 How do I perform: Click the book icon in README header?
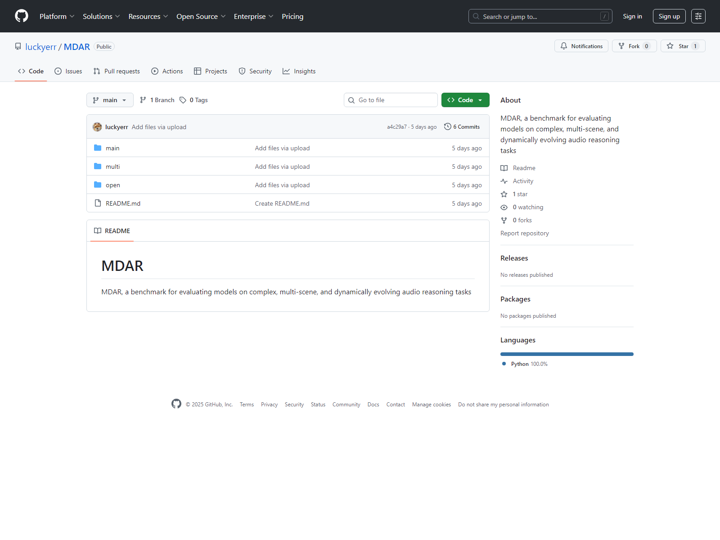[x=98, y=231]
